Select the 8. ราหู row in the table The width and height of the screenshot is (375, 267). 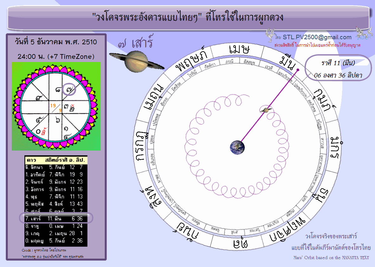[56, 226]
